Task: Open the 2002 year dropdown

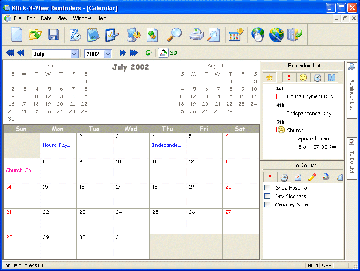Action: [x=108, y=54]
